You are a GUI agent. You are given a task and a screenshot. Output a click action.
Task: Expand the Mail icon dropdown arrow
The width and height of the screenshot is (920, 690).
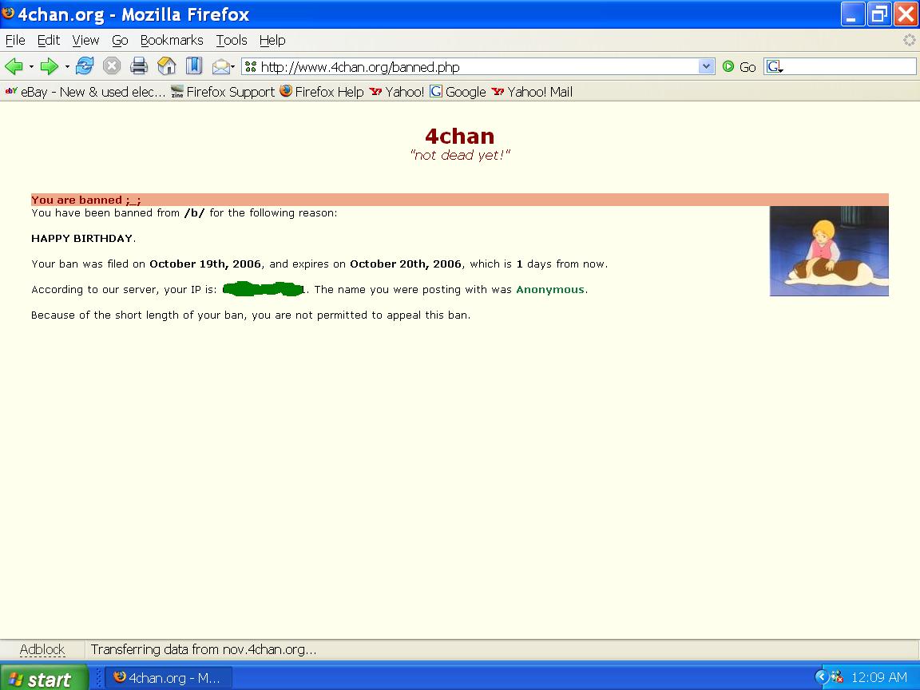point(233,67)
